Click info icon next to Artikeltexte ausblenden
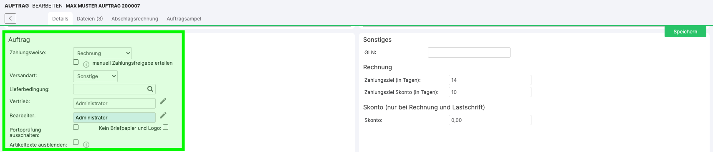713x152 pixels. (86, 144)
